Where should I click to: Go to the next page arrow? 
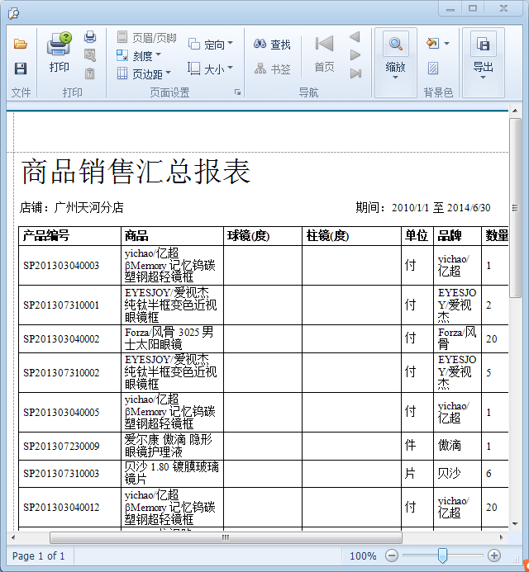(355, 55)
